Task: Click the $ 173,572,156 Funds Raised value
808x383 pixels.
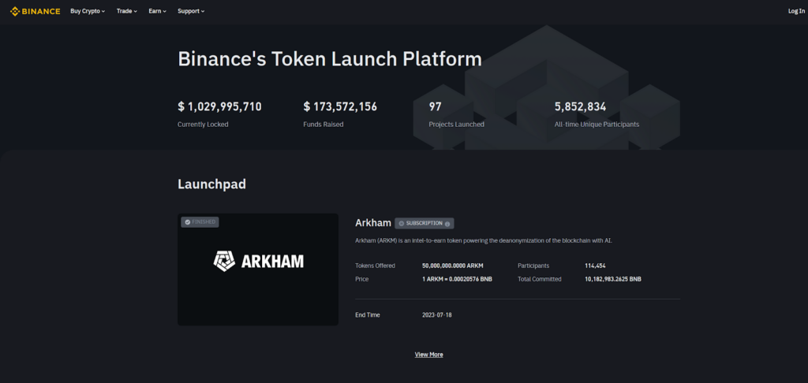Action: point(340,106)
